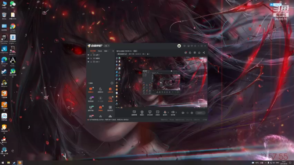294x165 pixels.
Task: Hide the first source layer with eye icon
Action: (88, 55)
